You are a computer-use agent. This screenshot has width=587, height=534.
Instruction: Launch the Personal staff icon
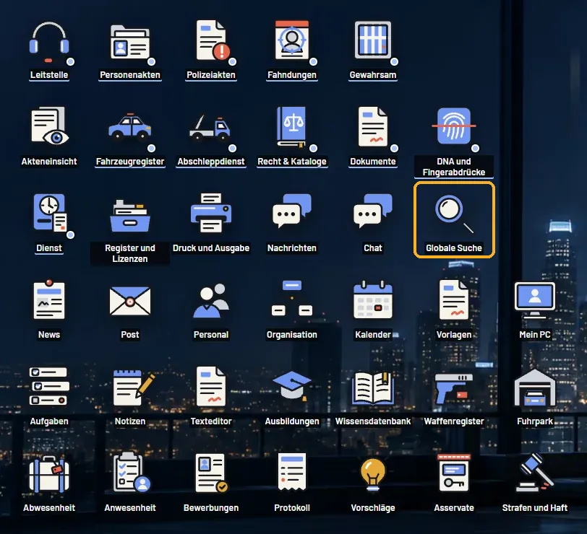click(211, 300)
